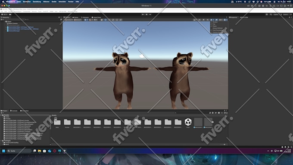
Task: Expand the Packages folder in Project tree
Action: [1, 141]
